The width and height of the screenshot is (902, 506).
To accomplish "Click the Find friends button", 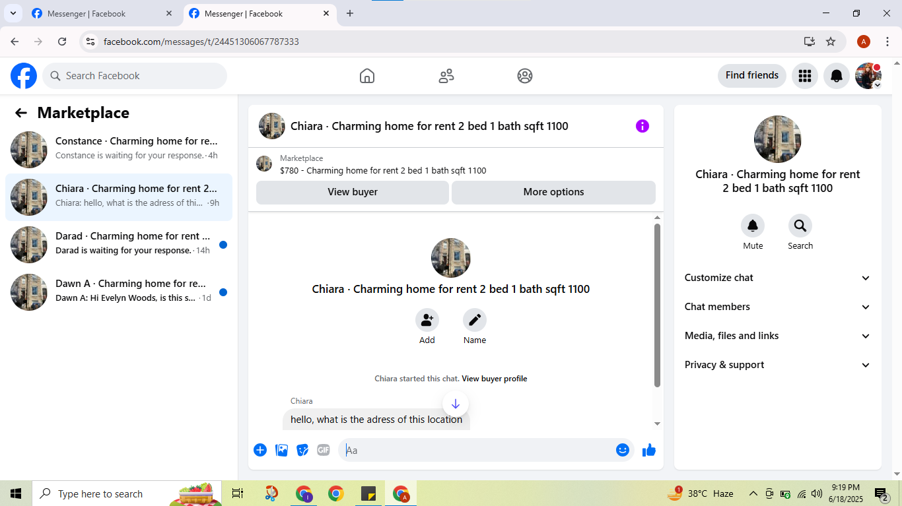I will tap(752, 75).
